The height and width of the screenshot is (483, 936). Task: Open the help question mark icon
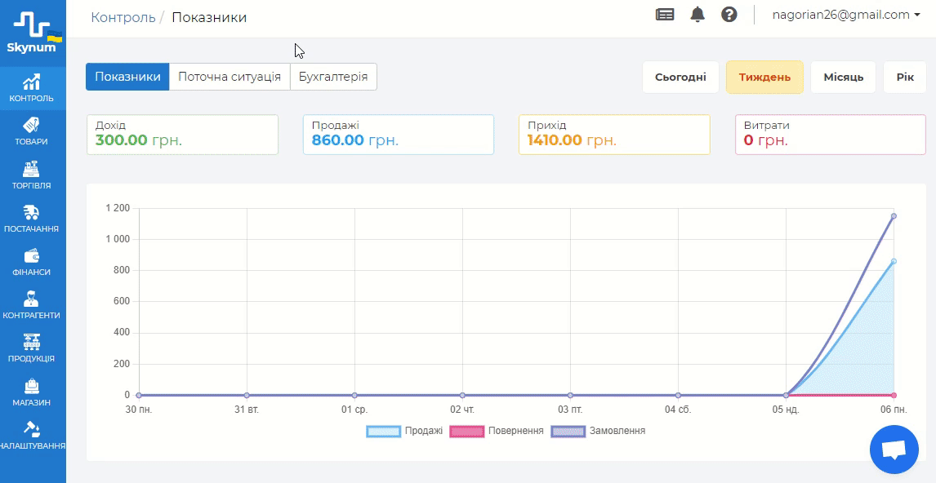[x=729, y=15]
